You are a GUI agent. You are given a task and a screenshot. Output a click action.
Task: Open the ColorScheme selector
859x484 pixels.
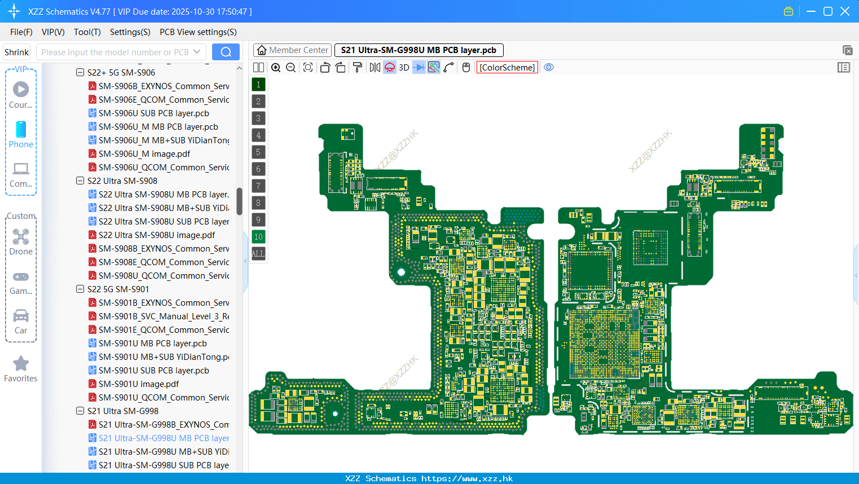(x=507, y=68)
